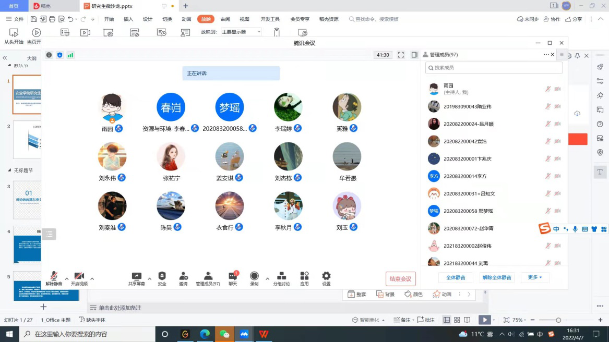Click the 结束会议 end meeting button
Screen dimensions: 609x342
pyautogui.click(x=401, y=279)
